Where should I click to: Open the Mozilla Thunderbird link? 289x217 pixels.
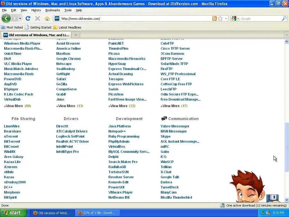pos(176,198)
